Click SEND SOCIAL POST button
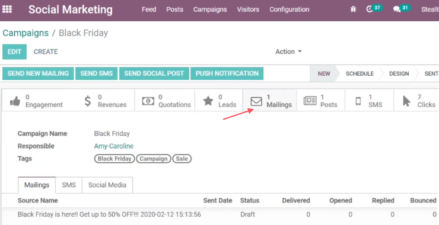 point(154,73)
